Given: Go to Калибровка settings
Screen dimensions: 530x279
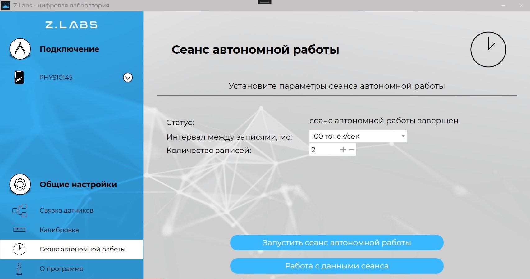Looking at the screenshot, I should (x=59, y=230).
